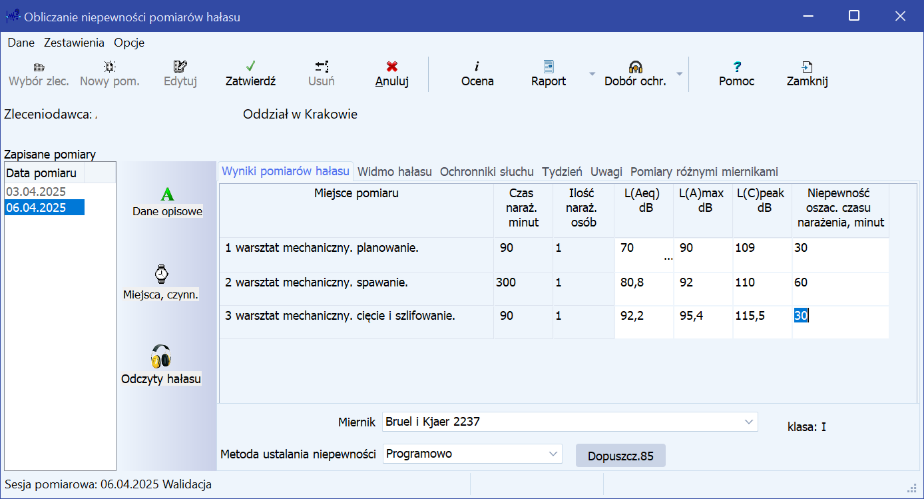Click status bar session text 06.04.2025 Walidacja
This screenshot has height=499, width=924.
[x=108, y=484]
